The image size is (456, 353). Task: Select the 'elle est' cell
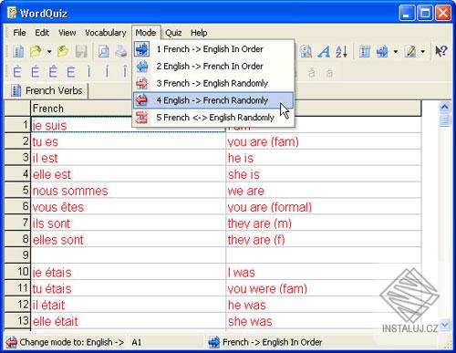tap(129, 174)
